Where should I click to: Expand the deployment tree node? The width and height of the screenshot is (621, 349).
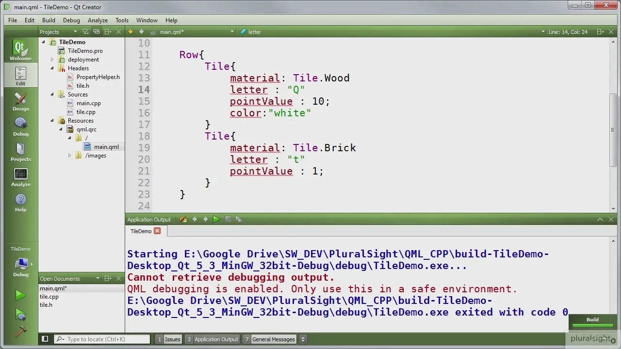pyautogui.click(x=52, y=60)
